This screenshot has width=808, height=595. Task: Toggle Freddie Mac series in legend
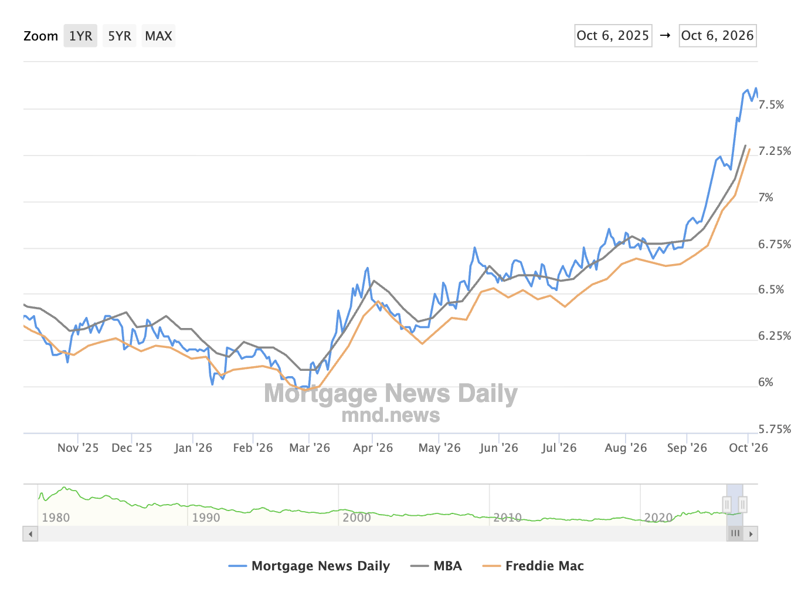(533, 566)
